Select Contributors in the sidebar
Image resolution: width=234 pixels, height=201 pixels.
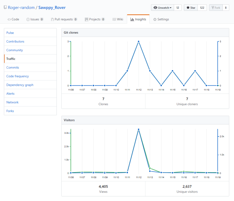[x=15, y=41]
